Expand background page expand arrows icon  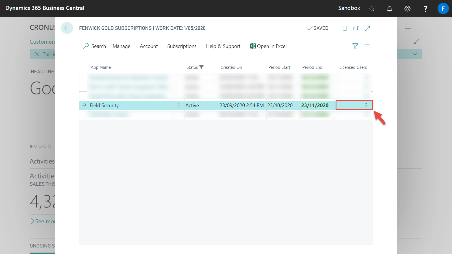click(x=417, y=41)
